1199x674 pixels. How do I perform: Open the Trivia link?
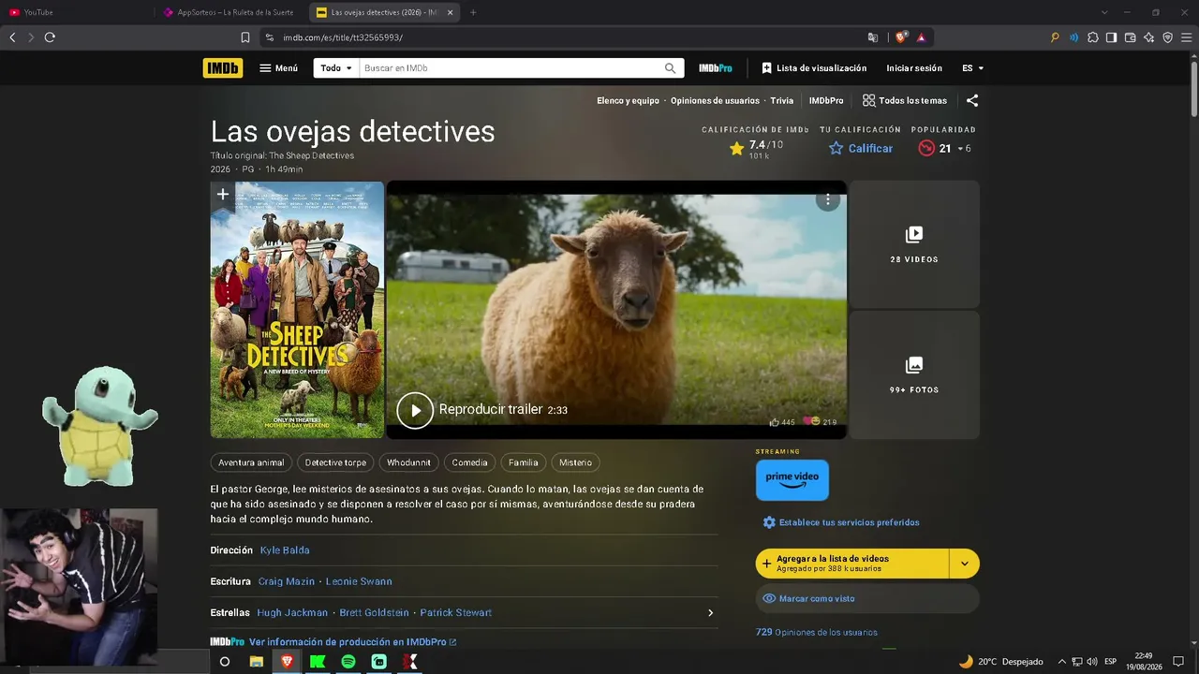pyautogui.click(x=782, y=100)
